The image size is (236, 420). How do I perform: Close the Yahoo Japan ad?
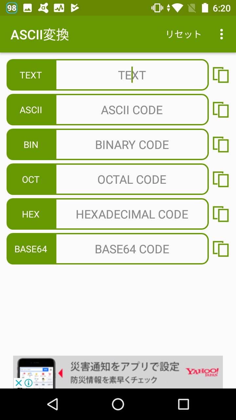point(19,383)
